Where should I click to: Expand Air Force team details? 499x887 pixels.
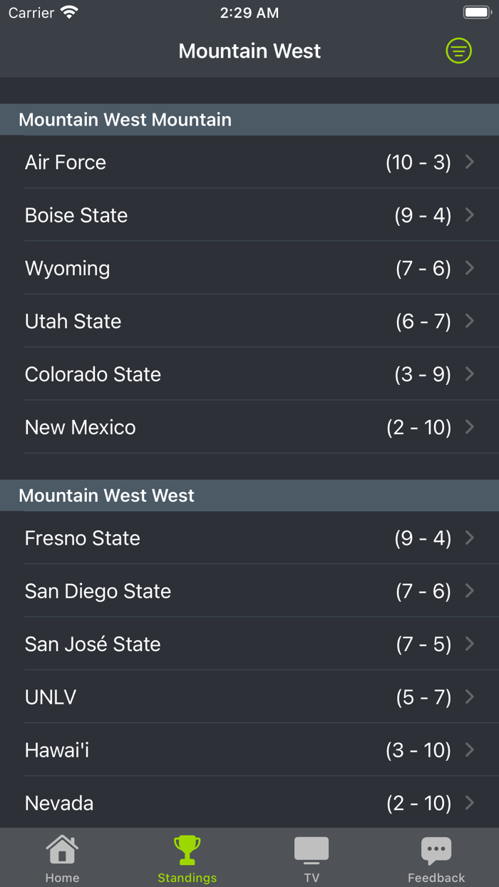[470, 162]
